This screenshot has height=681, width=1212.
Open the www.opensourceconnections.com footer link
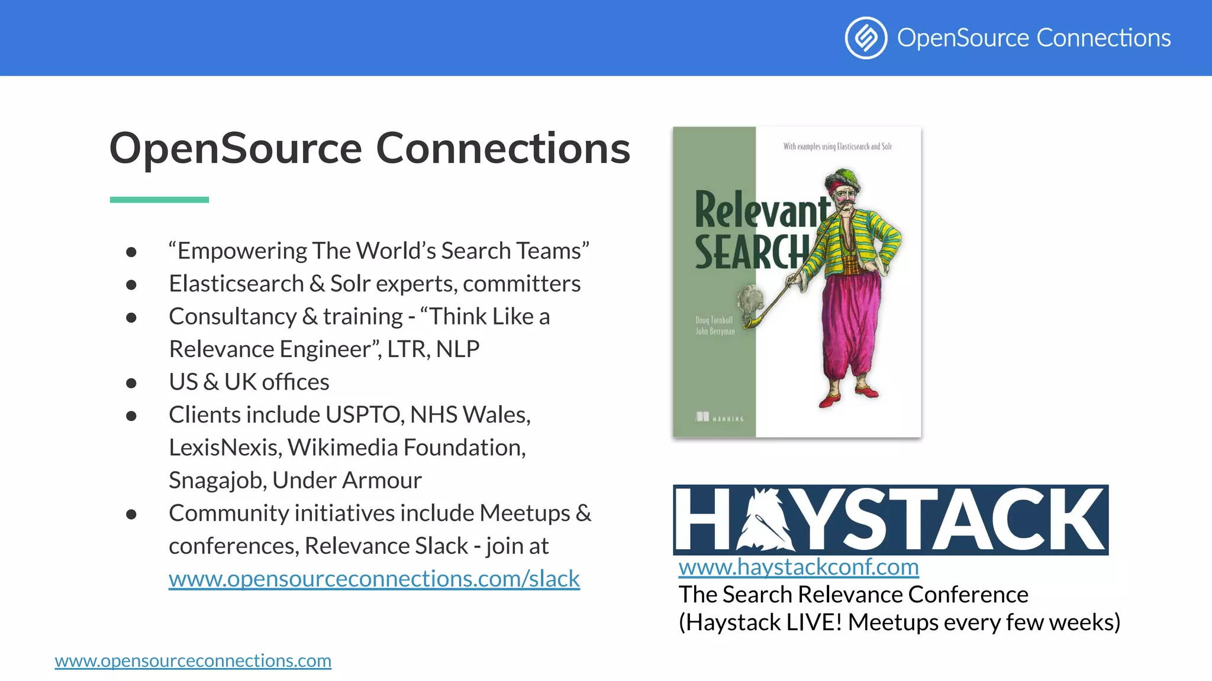193,660
